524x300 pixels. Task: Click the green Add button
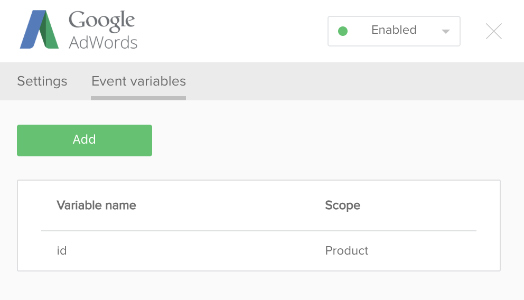point(85,140)
